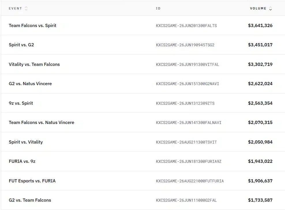Click the $3,641,326 volume value

pyautogui.click(x=260, y=26)
